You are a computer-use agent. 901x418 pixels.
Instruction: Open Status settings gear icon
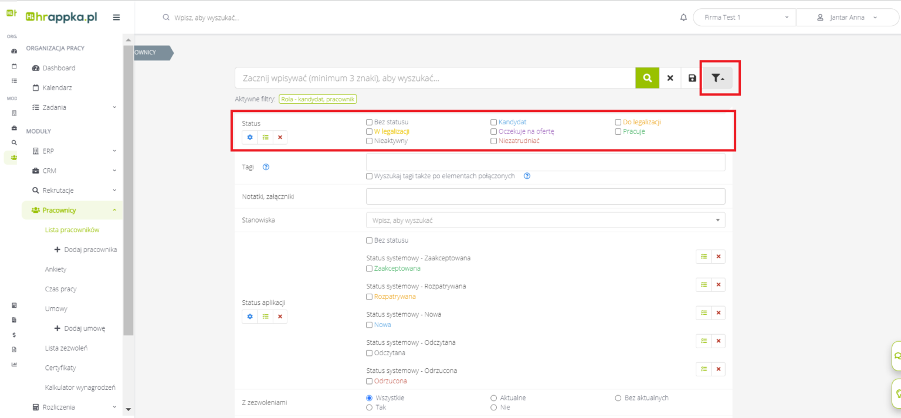coord(250,137)
